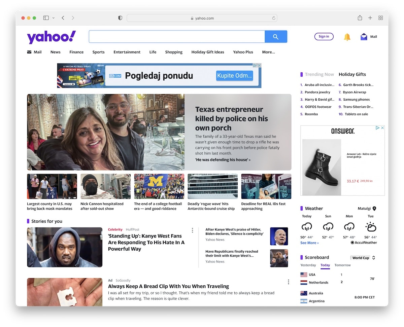Expand the sidebar chevron next to sidebar button
Screen dimensions: 404x327
click(x=53, y=18)
